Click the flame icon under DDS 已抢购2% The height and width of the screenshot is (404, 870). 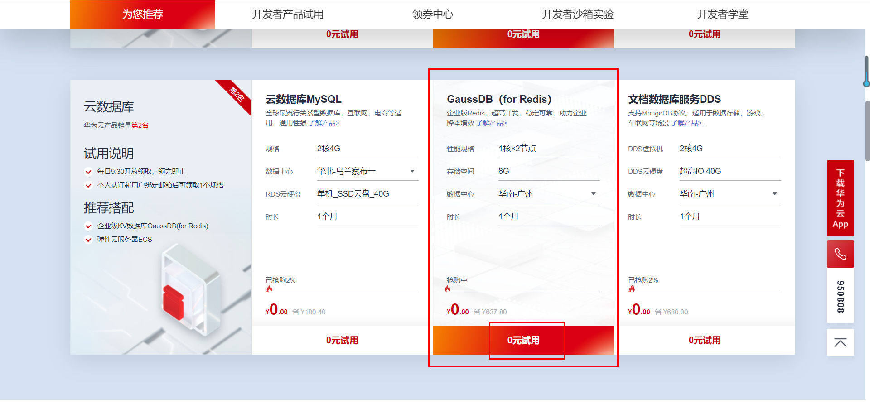click(x=632, y=289)
